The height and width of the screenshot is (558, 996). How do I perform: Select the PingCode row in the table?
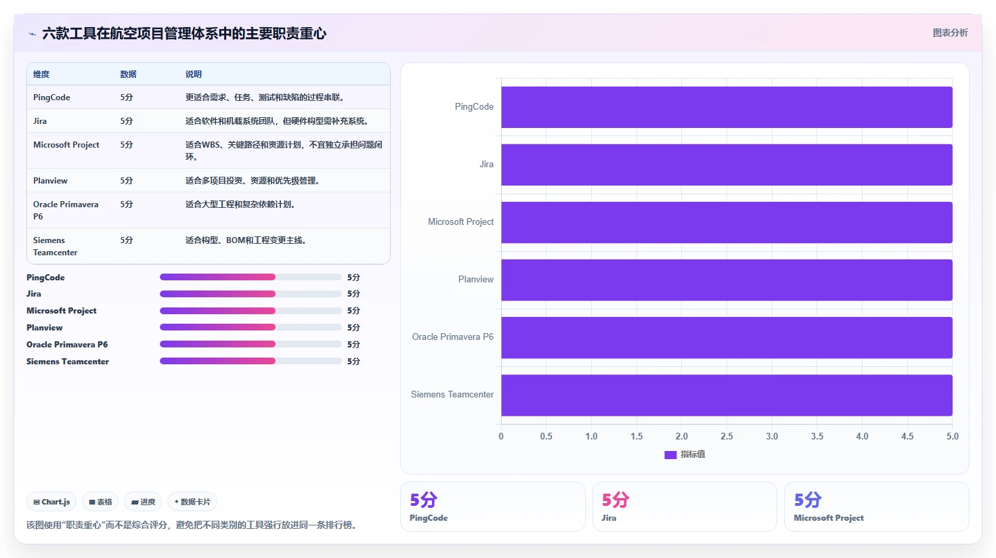tap(209, 98)
